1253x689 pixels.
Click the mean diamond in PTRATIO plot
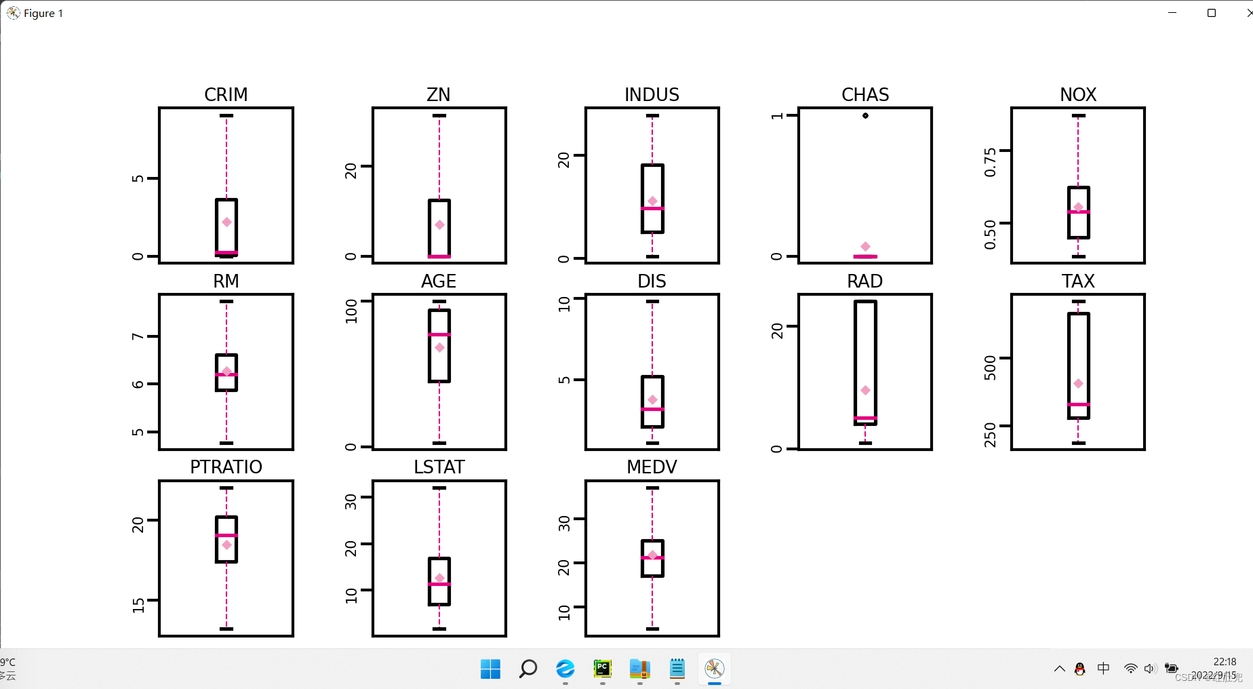tap(226, 545)
